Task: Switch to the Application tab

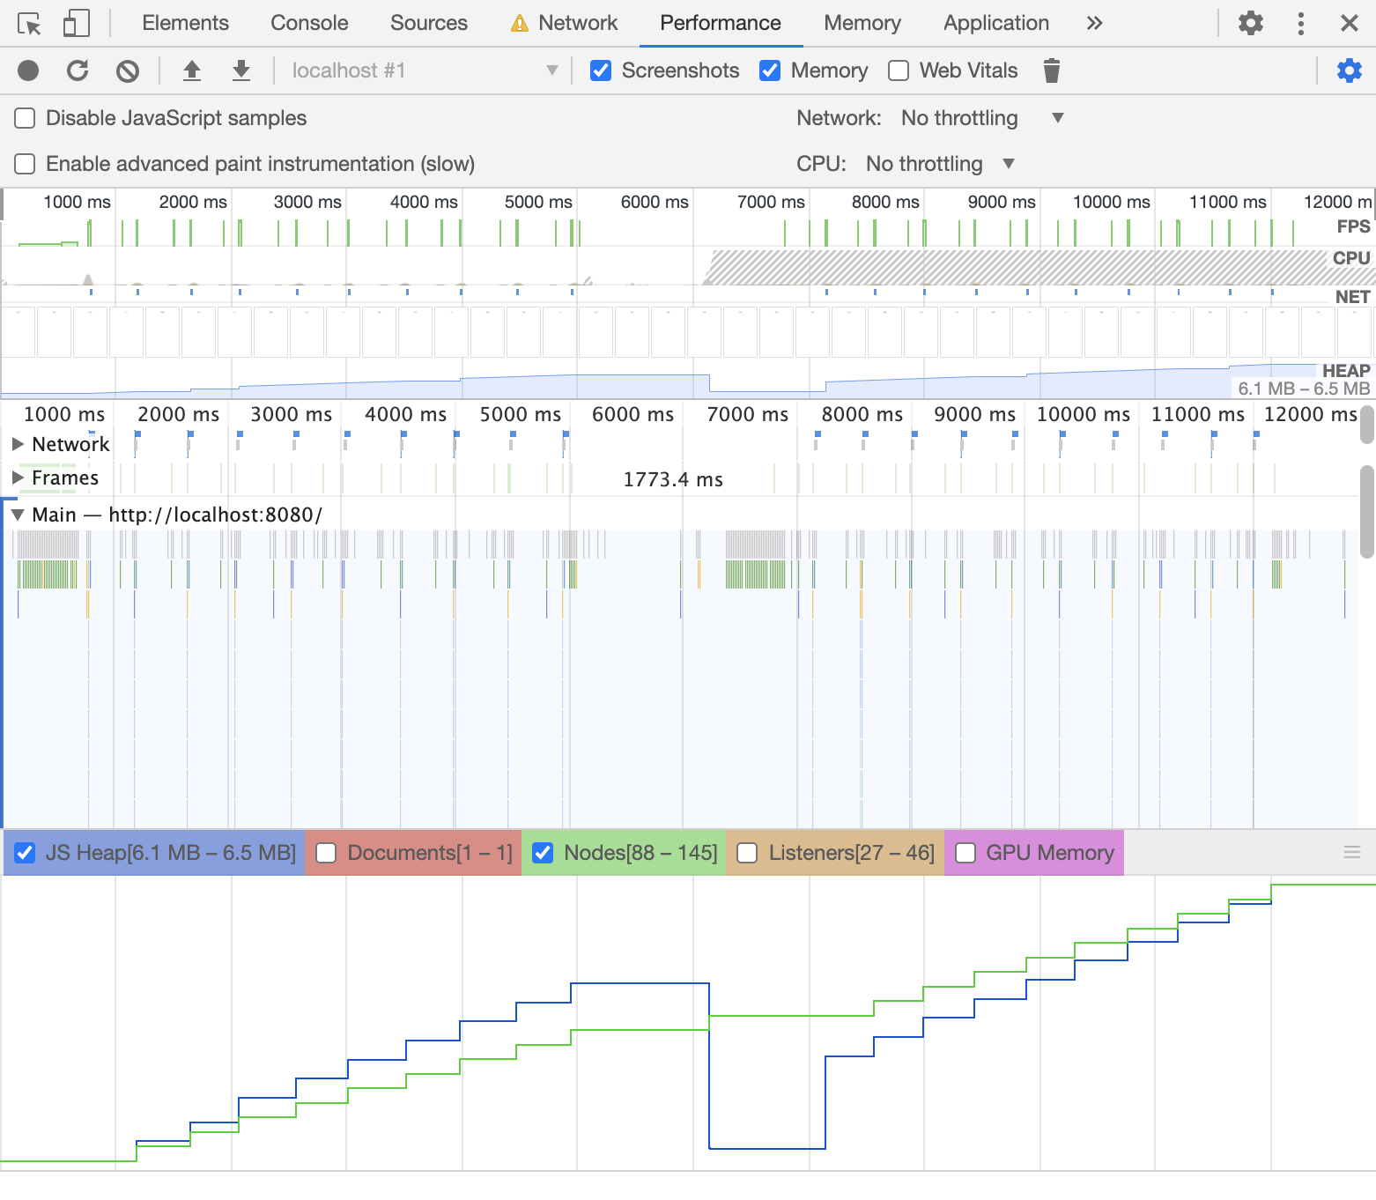Action: 996,23
